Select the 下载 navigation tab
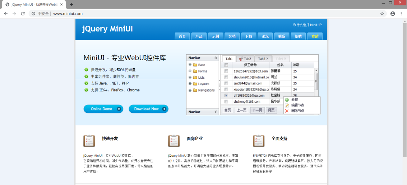Image resolution: width=407 pixels, height=185 pixels. pos(249,36)
